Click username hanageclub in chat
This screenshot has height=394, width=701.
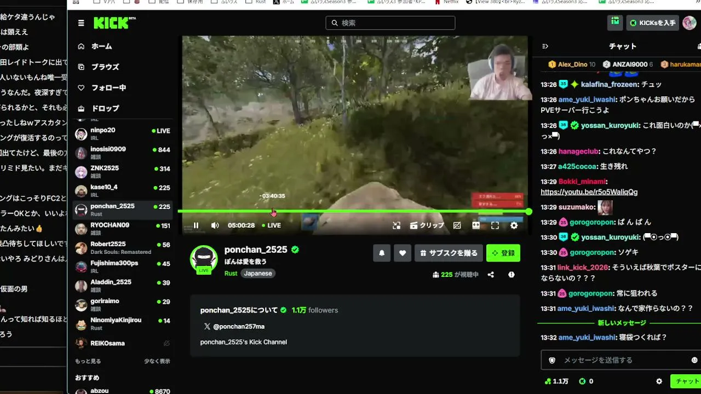tap(578, 152)
